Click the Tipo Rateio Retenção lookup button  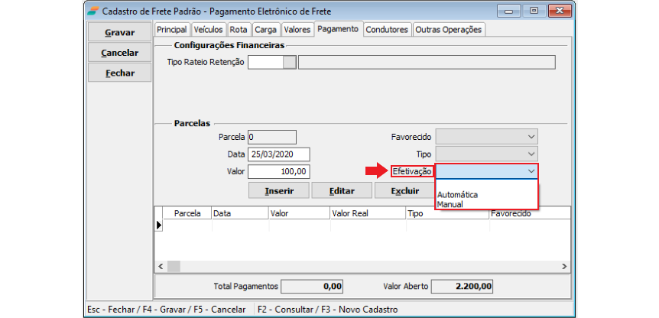[289, 62]
